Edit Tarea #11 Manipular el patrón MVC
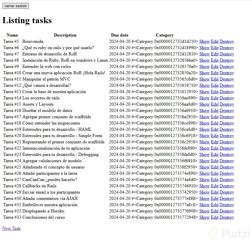Viewport: 252px width, 243px height. [215, 79]
